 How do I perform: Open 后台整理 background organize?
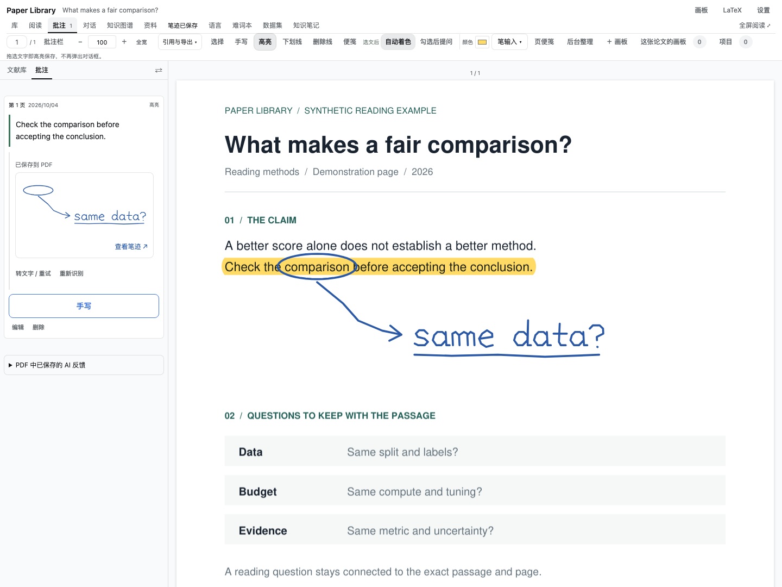pyautogui.click(x=580, y=42)
